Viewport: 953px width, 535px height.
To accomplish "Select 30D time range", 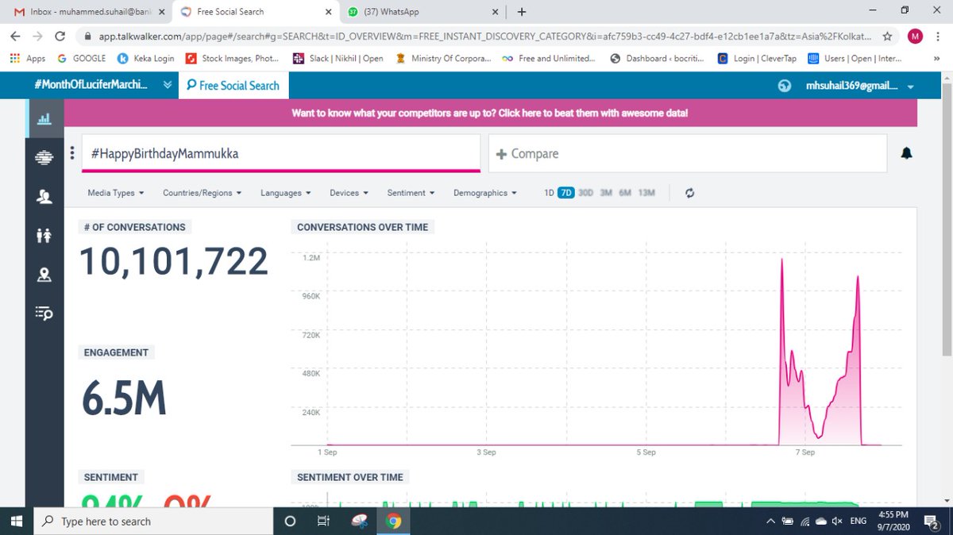I will click(x=585, y=193).
